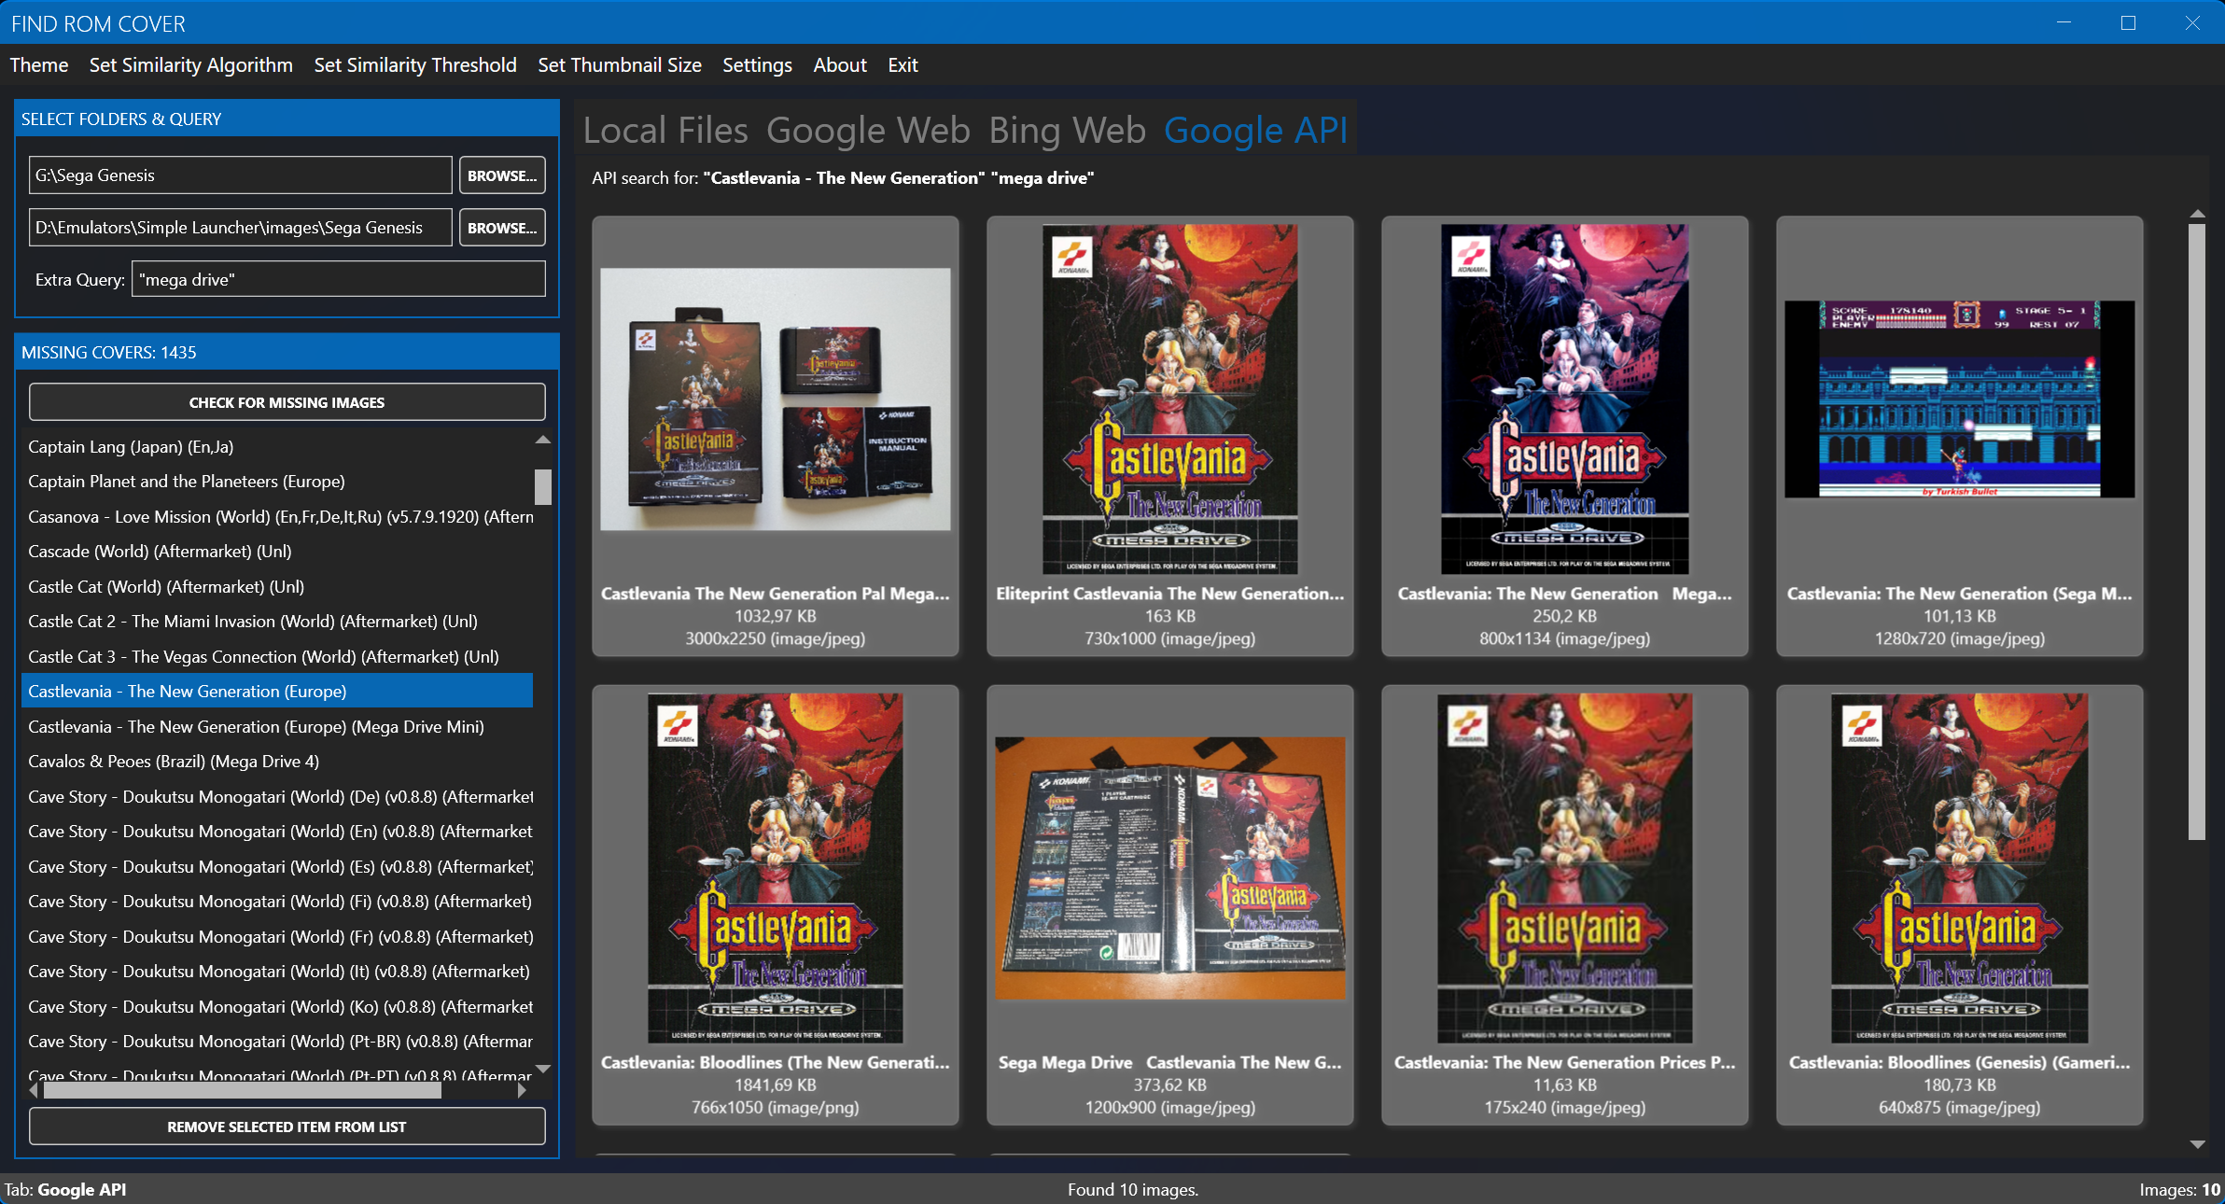
Task: Click Check For Missing Images button
Action: (x=287, y=402)
